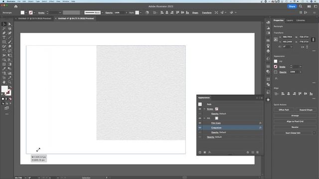Viewport: 319px width, 179px height.
Task: Click the Arrange button
Action: 295,116
